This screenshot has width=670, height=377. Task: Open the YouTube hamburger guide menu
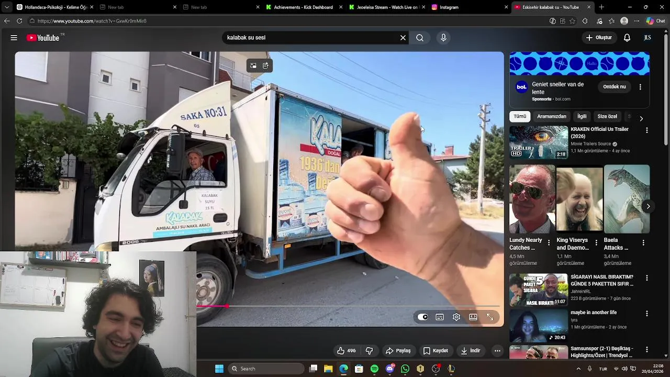(x=14, y=38)
